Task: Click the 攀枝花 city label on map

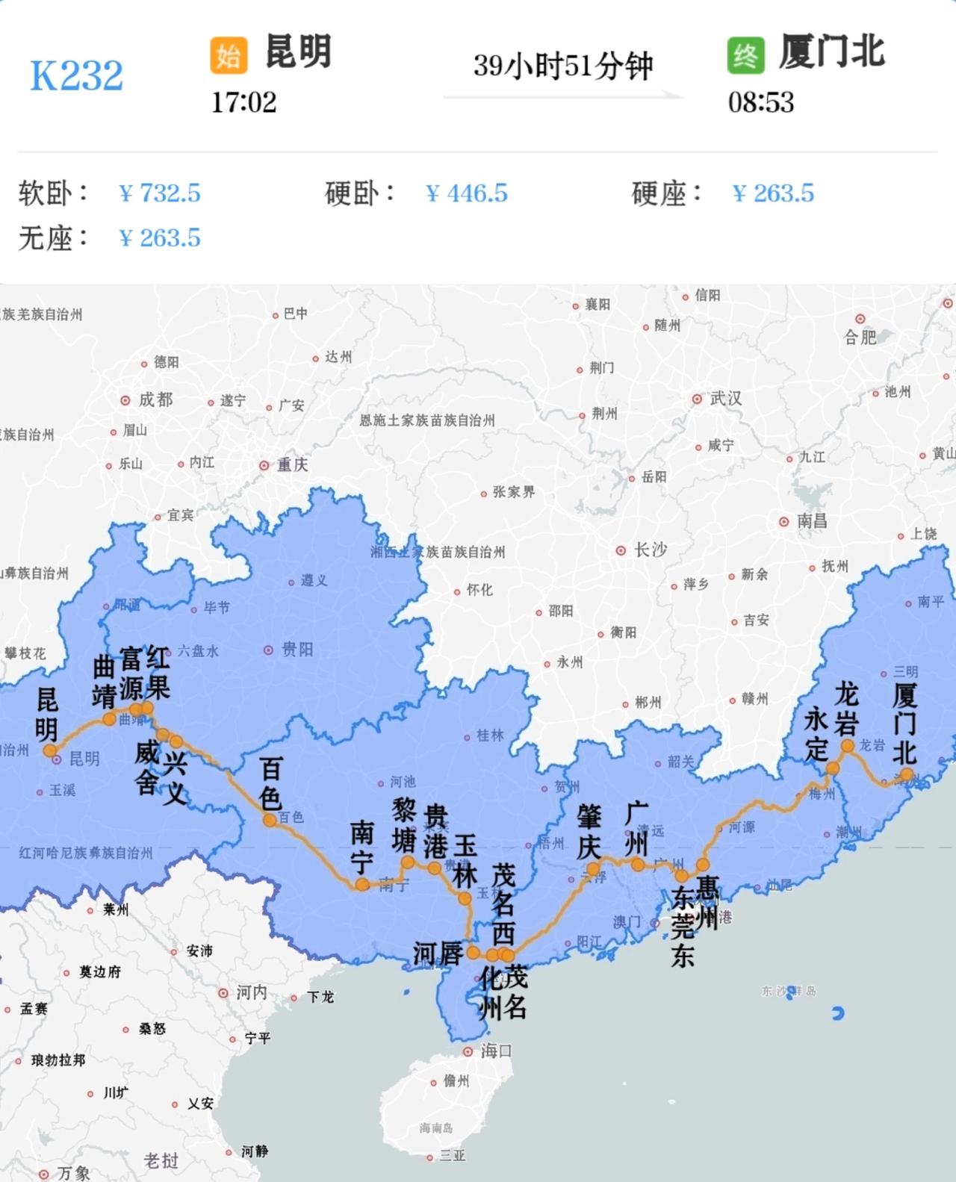Action: 25,653
